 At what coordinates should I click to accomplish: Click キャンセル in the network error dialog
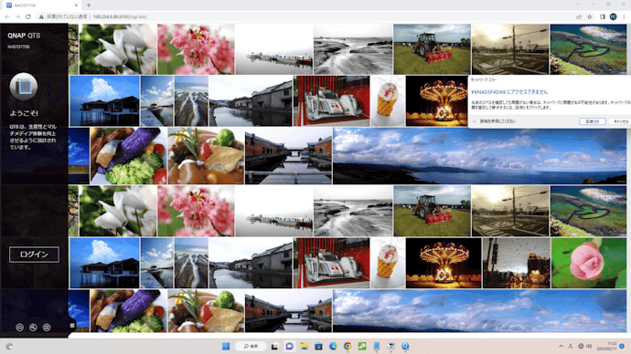tap(621, 121)
